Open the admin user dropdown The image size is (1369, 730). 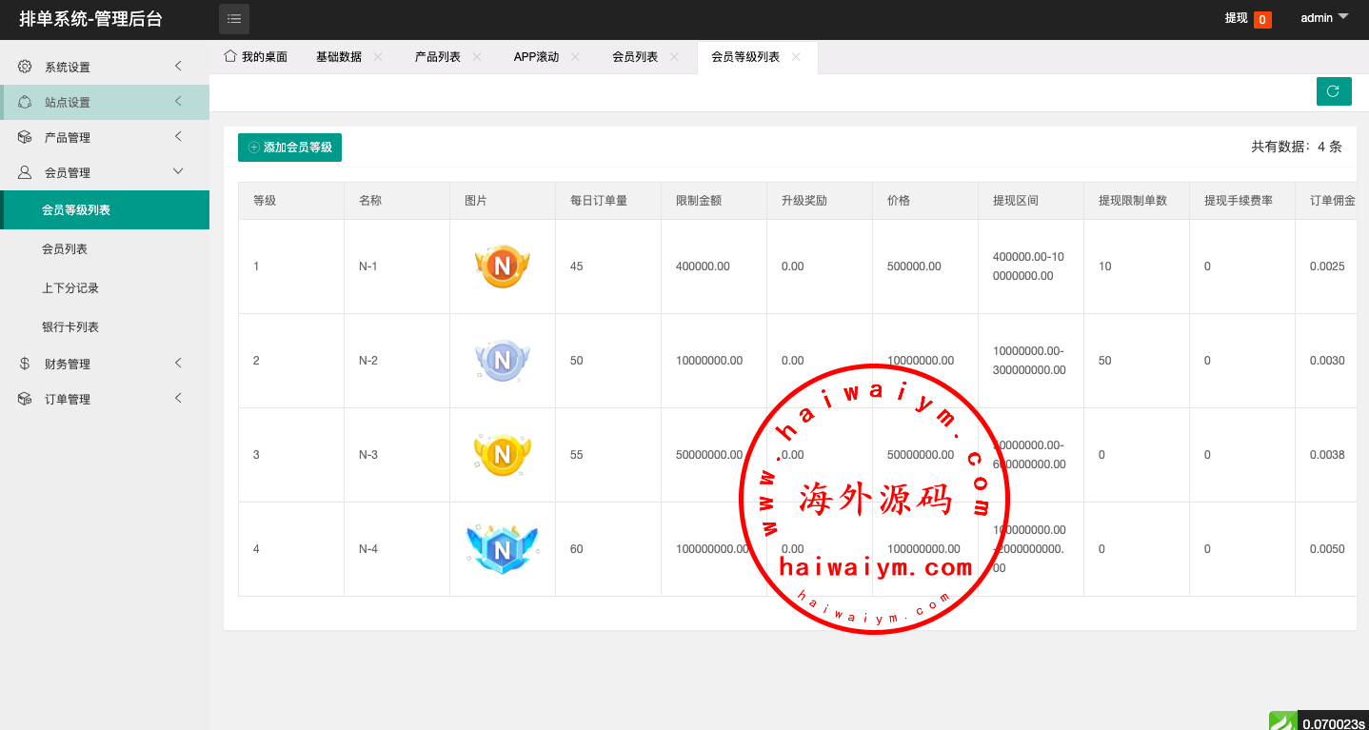(x=1324, y=18)
